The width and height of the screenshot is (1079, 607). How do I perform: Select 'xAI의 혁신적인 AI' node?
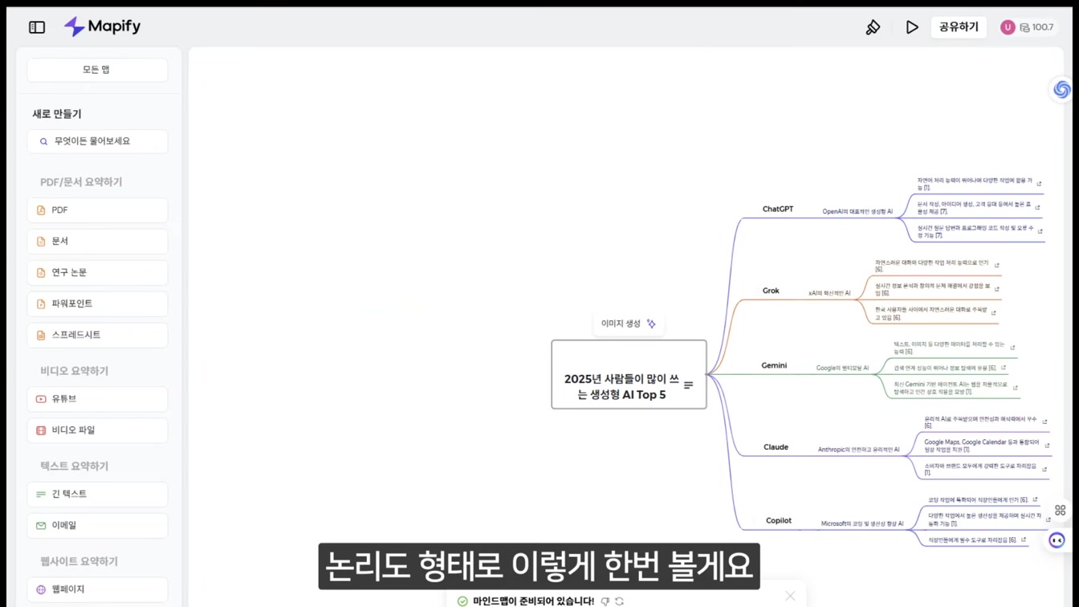tap(829, 294)
